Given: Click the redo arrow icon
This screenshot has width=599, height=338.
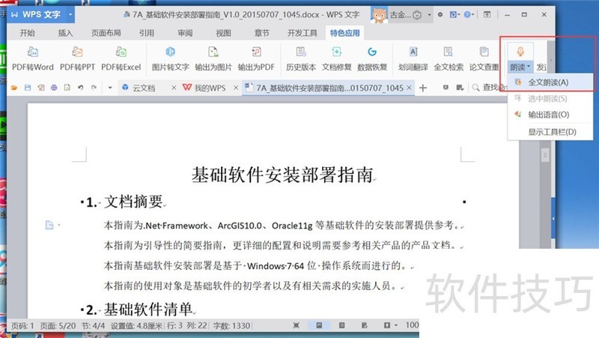Looking at the screenshot, I should point(94,88).
